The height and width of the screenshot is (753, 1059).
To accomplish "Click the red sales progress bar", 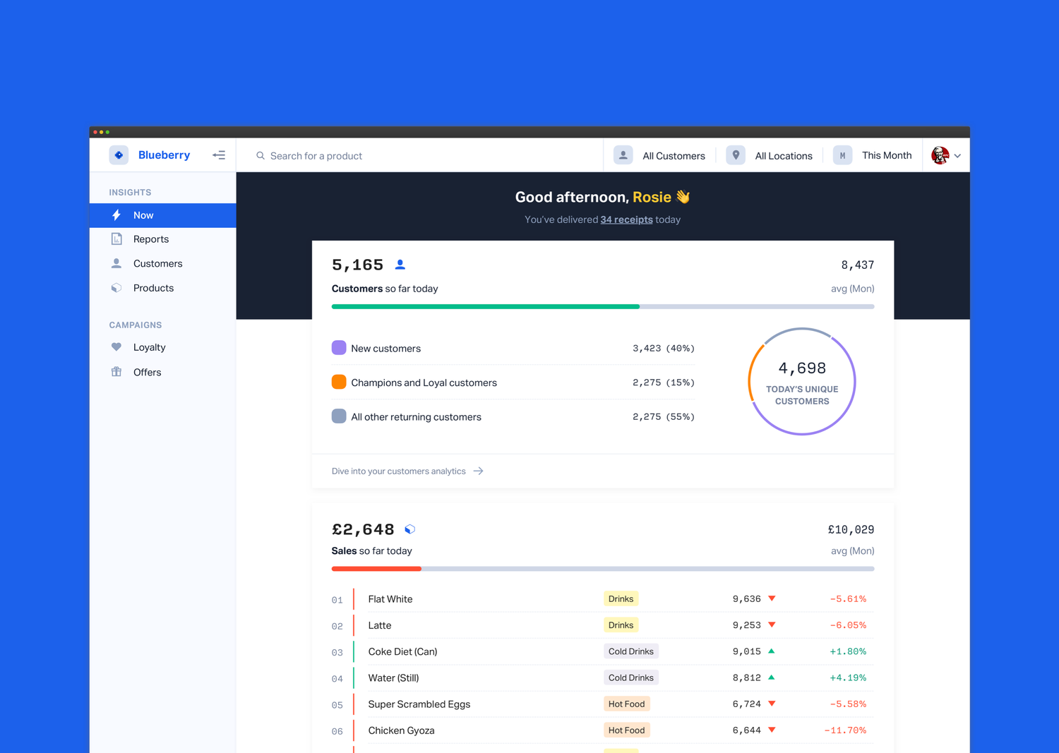I will pos(376,568).
